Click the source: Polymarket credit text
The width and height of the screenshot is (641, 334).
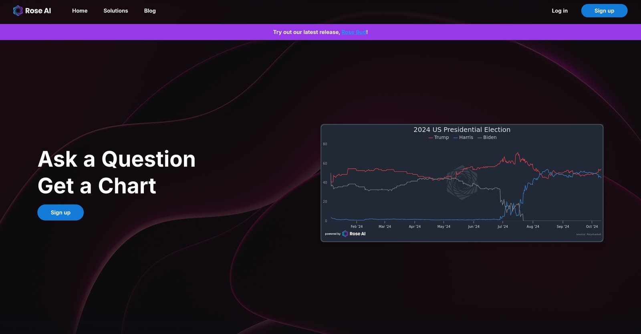tap(589, 234)
